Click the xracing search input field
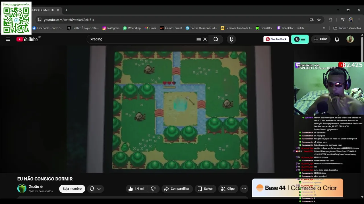The width and height of the screenshot is (364, 204). (142, 39)
